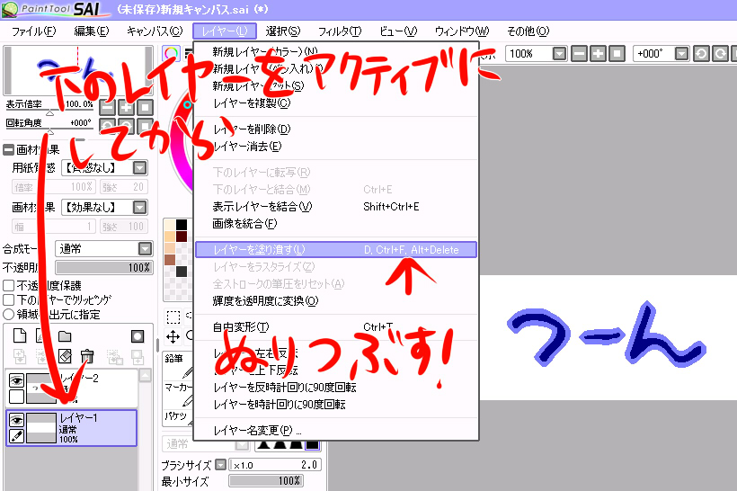Open the 合成モード 通常 dropdown
The width and height of the screenshot is (737, 491).
pyautogui.click(x=146, y=248)
